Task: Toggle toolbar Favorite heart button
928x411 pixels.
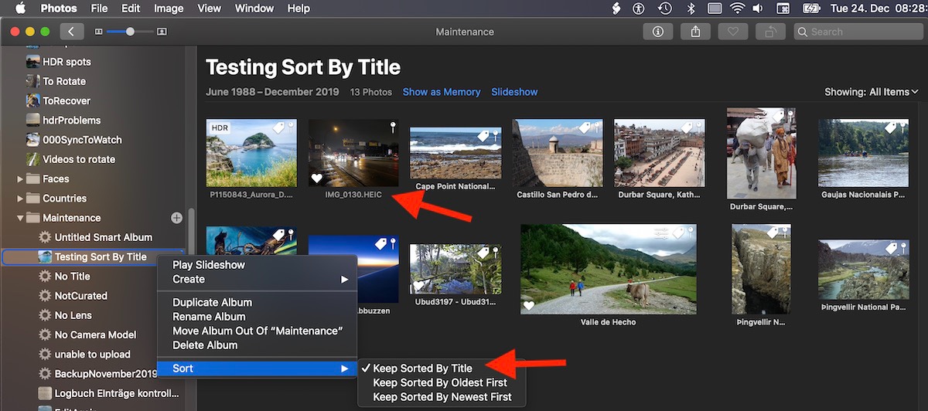Action: [x=732, y=32]
